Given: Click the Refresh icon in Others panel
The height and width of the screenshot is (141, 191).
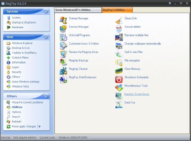Looking at the screenshot, I should click(8, 122).
